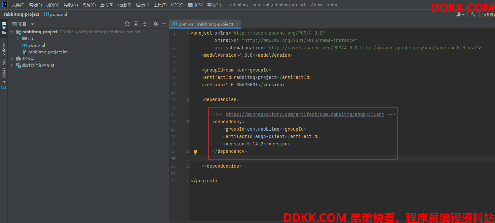
Task: Click fold end marker at line 22
Action: point(189,181)
